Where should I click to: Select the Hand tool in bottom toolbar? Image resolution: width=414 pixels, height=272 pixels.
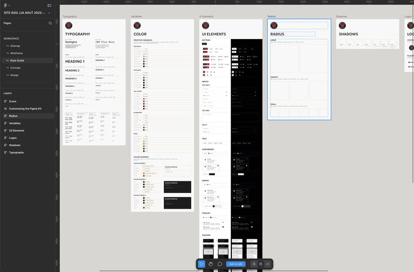[x=211, y=264]
